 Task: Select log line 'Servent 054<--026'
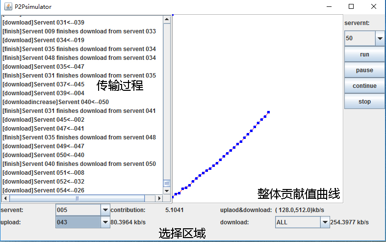click(x=43, y=190)
